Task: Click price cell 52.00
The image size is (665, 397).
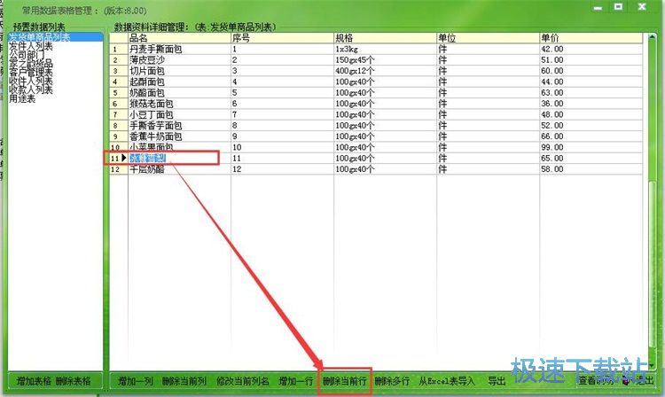Action: (591, 126)
